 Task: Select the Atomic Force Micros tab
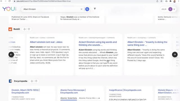(89, 98)
